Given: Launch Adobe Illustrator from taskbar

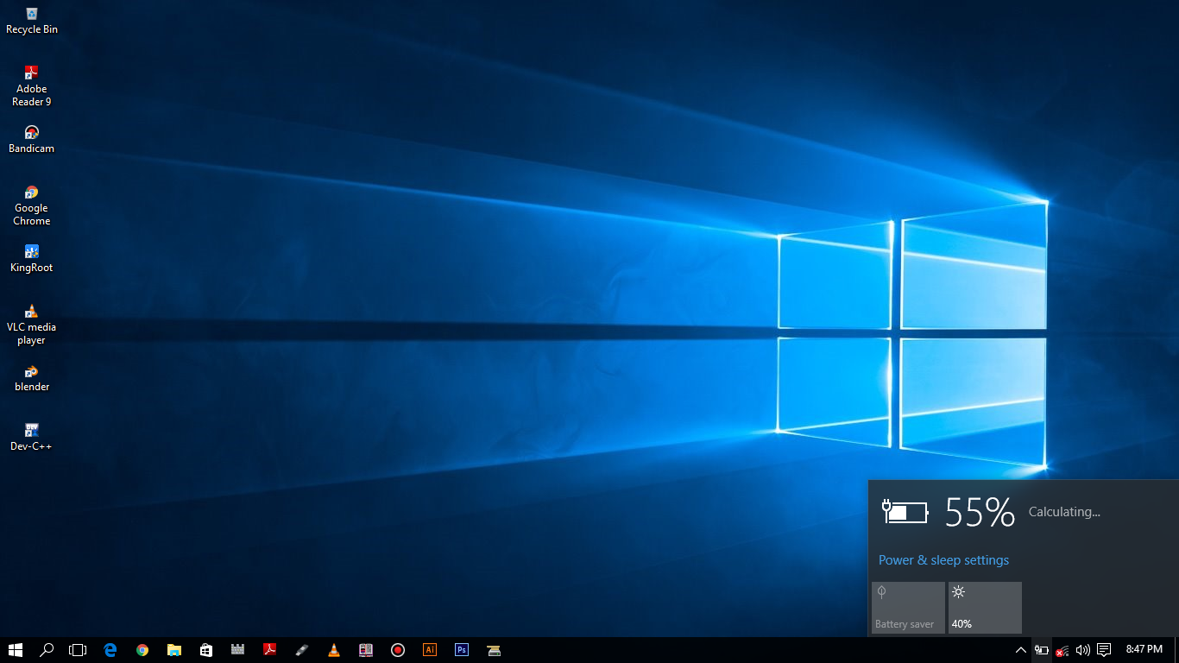Looking at the screenshot, I should tap(430, 650).
